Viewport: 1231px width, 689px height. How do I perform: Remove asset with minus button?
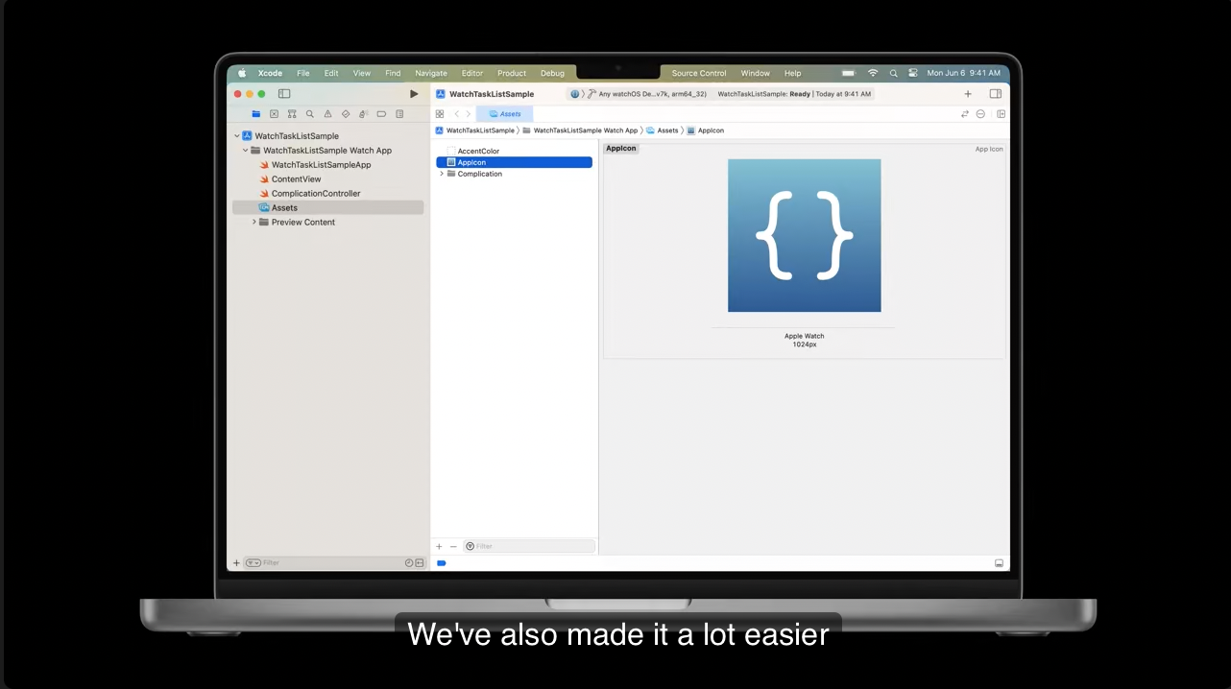(453, 546)
